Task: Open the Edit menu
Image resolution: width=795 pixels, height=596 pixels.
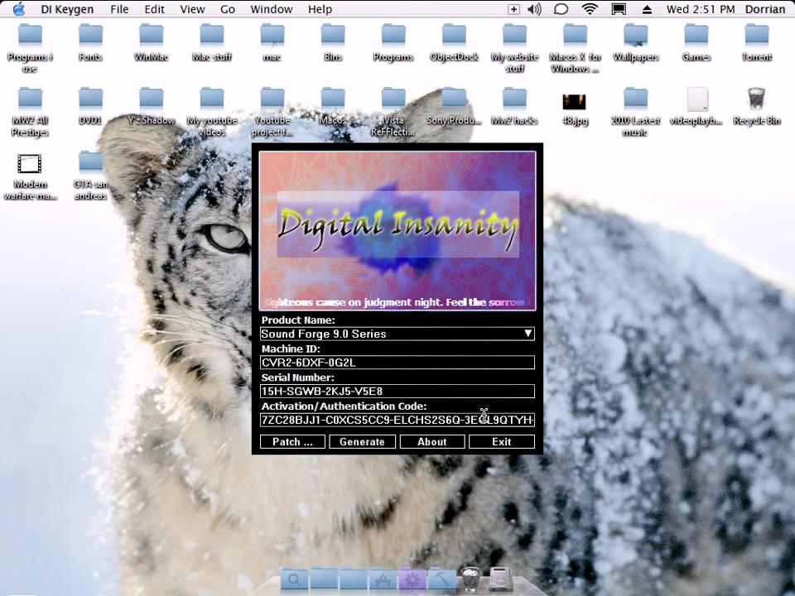Action: pos(154,9)
